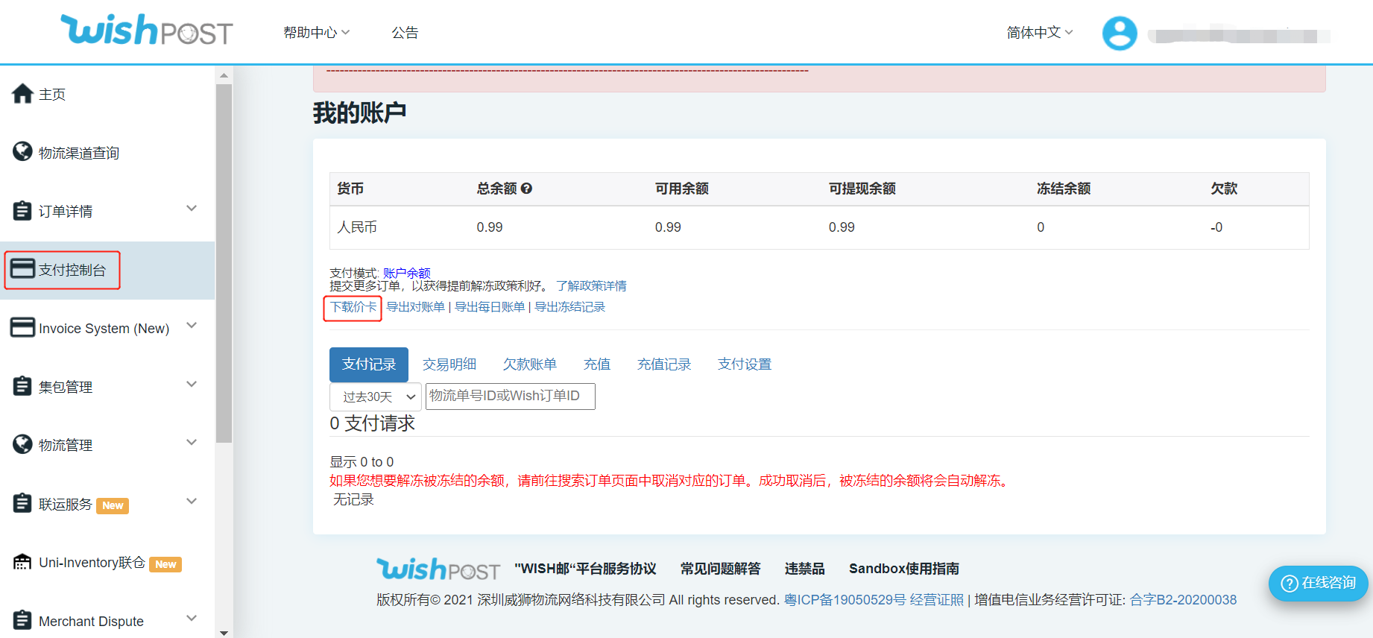Click the sidebar scrollbar down arrow
The height and width of the screenshot is (638, 1373).
224,632
